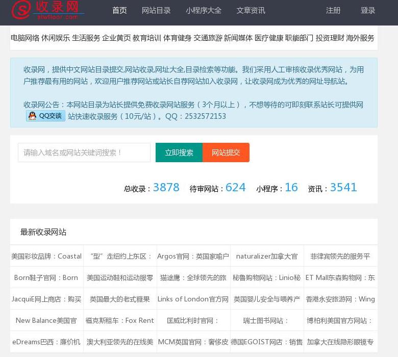This screenshot has height=357, width=398.
Task: Open 猫途鹰：全球领先的旅 listing
Action: 193,278
